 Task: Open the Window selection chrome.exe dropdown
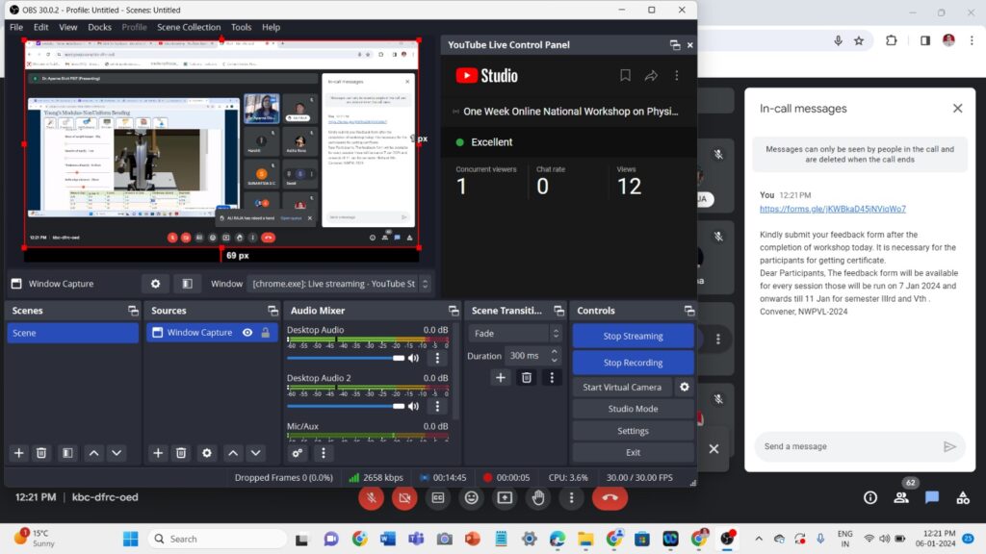click(339, 284)
